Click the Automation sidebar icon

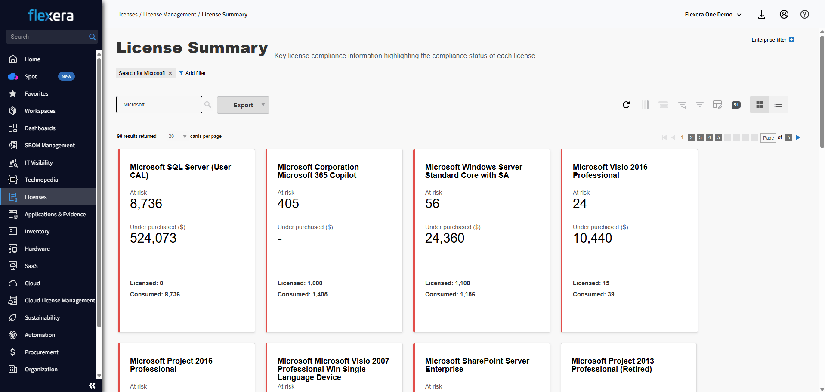(x=13, y=335)
